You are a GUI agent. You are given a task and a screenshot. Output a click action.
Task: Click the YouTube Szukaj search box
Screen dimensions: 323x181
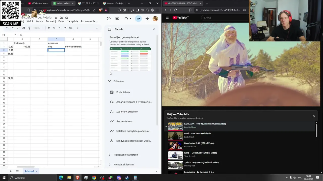pos(225,18)
